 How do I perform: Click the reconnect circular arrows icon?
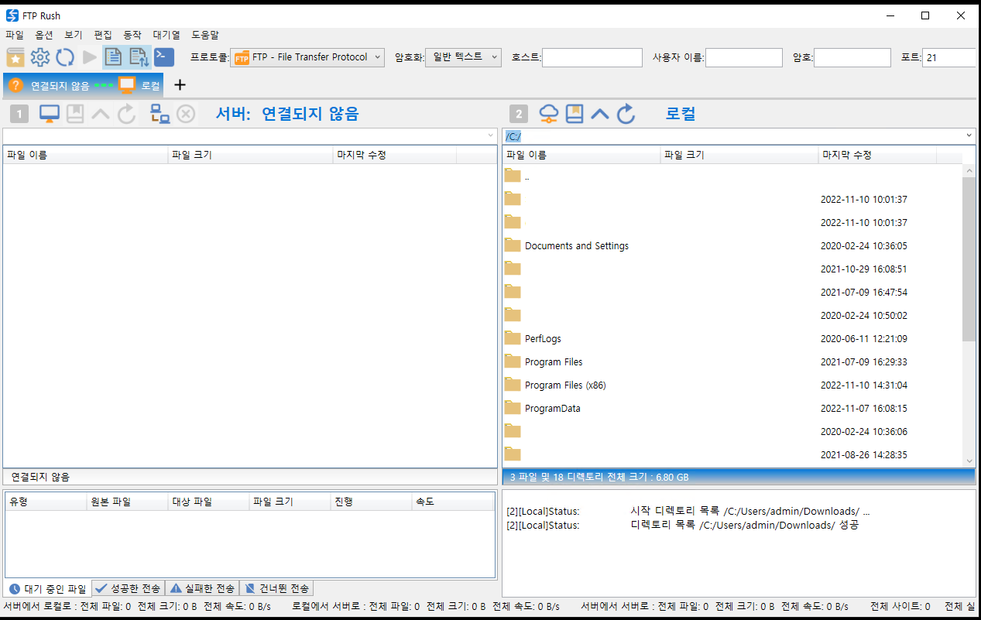click(x=65, y=57)
